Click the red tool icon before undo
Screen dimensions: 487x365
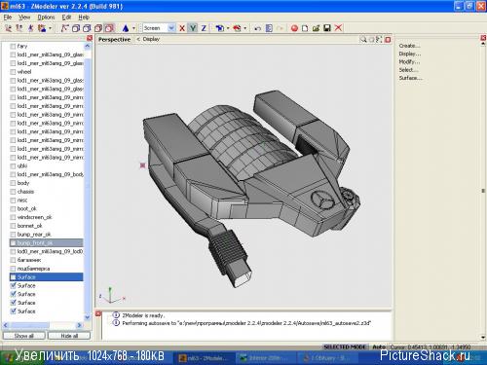coord(237,28)
